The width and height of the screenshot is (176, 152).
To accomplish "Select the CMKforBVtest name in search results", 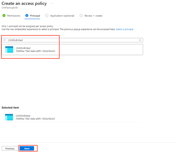I will (x=23, y=48).
